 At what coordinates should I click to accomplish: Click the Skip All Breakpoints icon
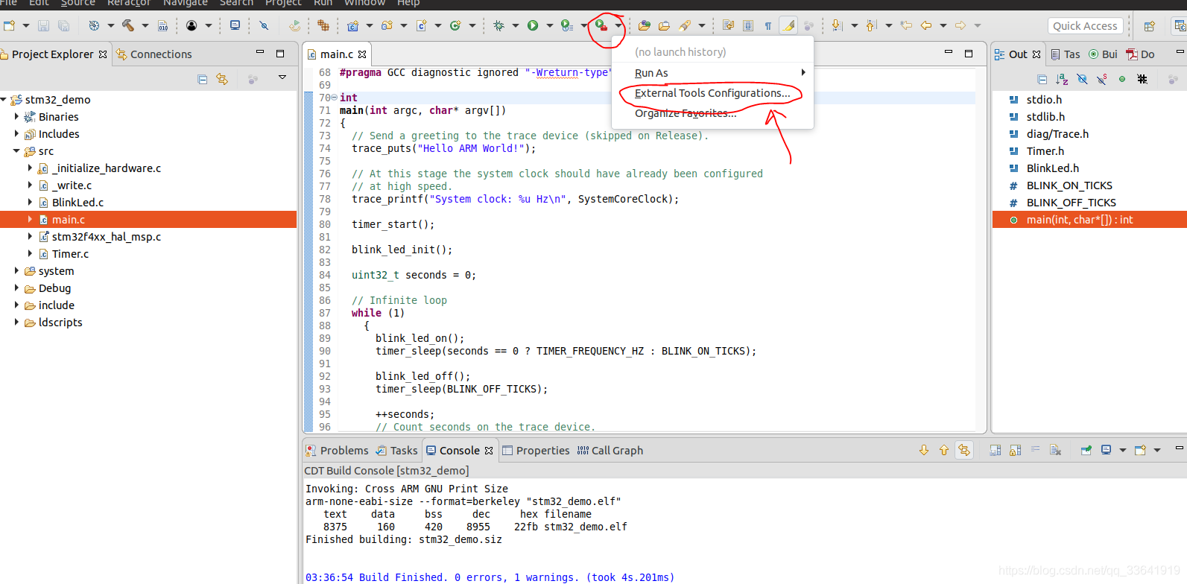(264, 25)
